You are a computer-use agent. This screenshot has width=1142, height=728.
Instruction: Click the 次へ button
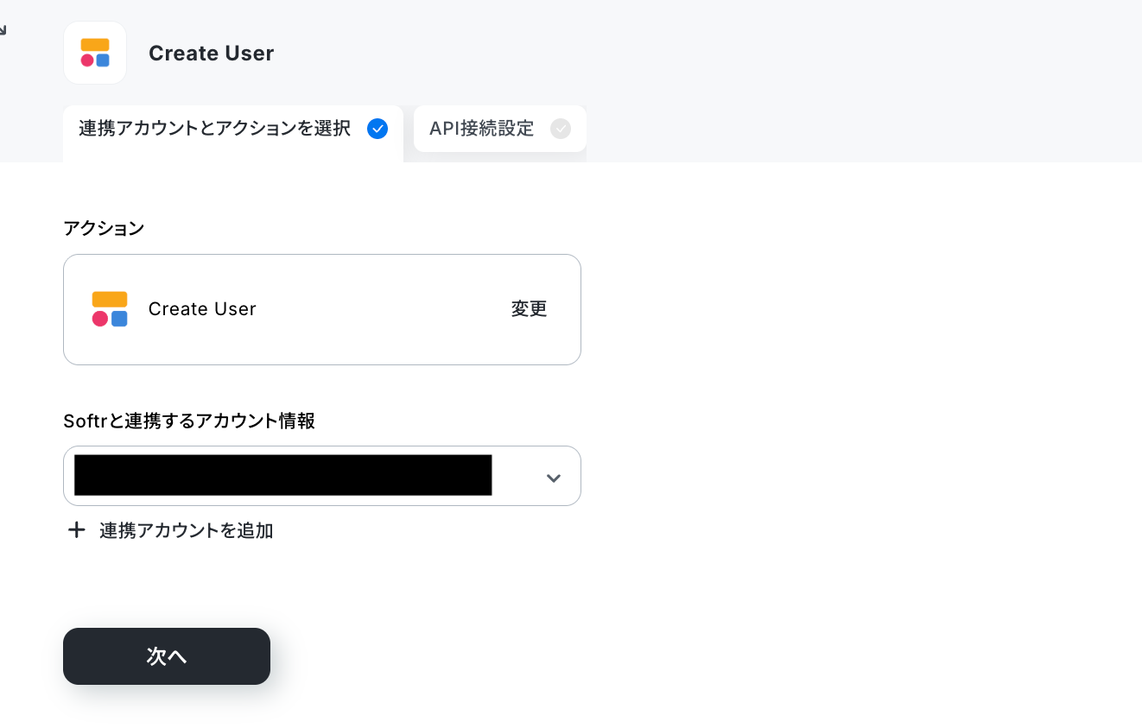[x=167, y=656]
